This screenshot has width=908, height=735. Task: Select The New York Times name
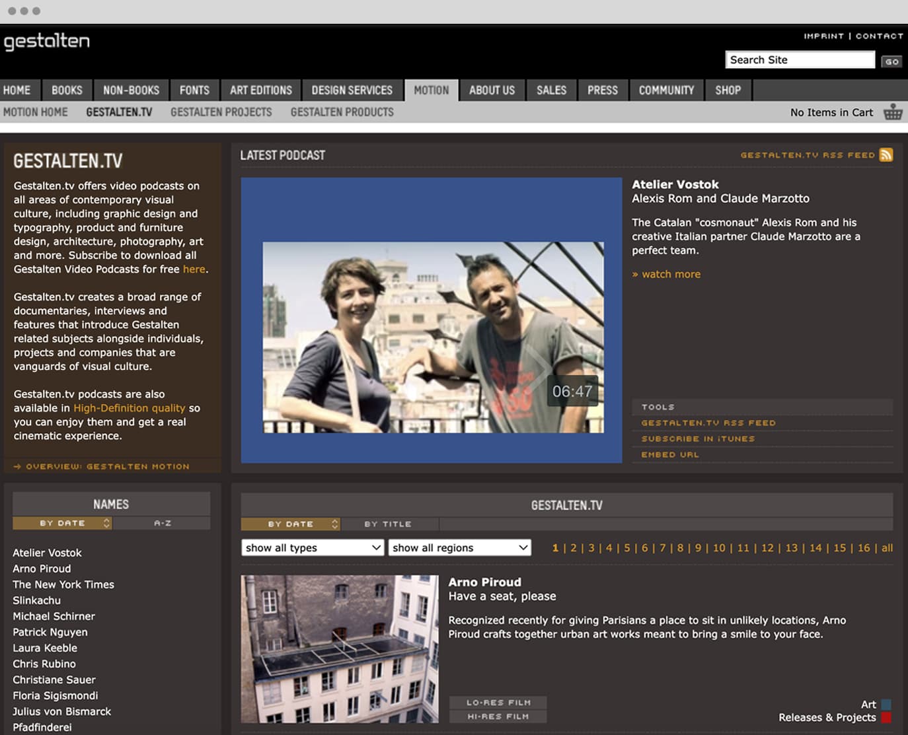[63, 584]
